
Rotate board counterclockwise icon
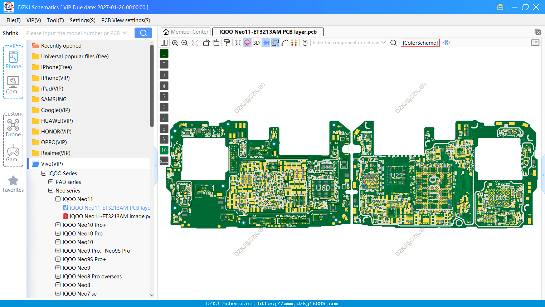pyautogui.click(x=206, y=43)
